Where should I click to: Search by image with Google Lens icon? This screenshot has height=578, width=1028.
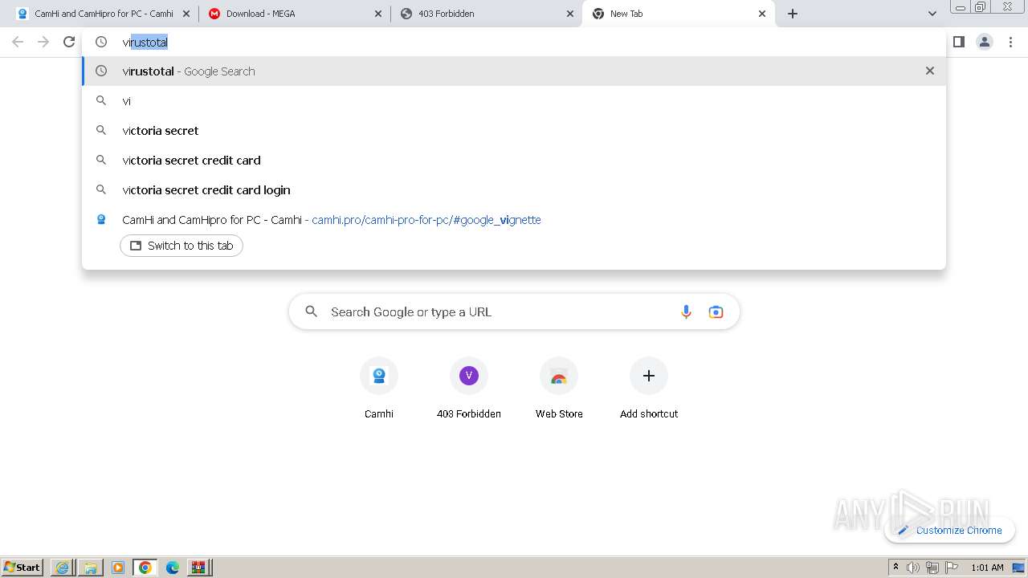(716, 312)
